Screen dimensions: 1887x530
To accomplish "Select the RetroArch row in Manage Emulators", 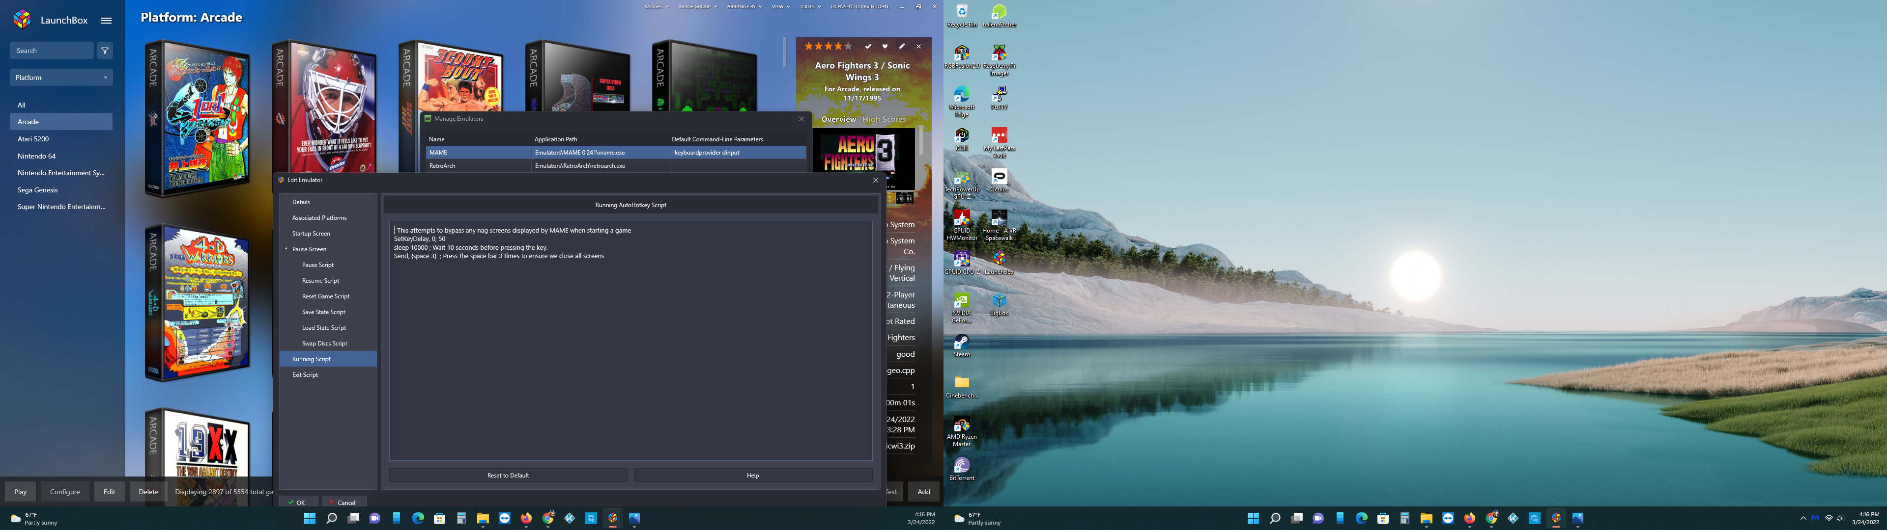I will point(616,166).
